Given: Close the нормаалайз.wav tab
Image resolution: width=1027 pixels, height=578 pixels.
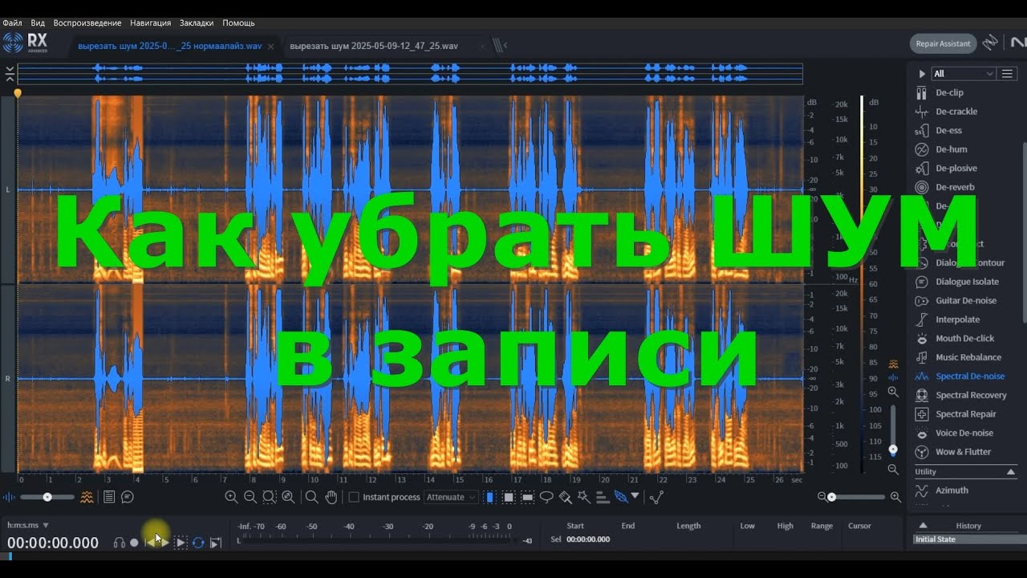Looking at the screenshot, I should point(271,46).
